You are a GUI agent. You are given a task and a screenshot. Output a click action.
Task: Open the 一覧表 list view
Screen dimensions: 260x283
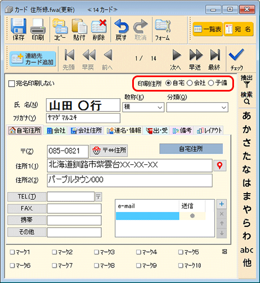point(207,29)
